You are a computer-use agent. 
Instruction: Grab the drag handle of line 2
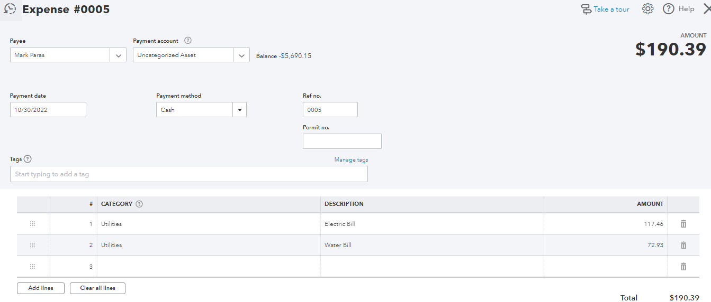(32, 245)
